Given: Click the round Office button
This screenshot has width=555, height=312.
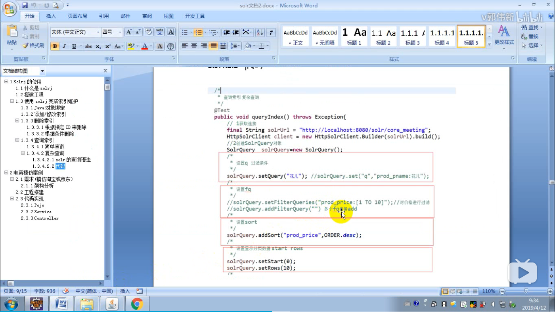Looking at the screenshot, I should coord(9,8).
